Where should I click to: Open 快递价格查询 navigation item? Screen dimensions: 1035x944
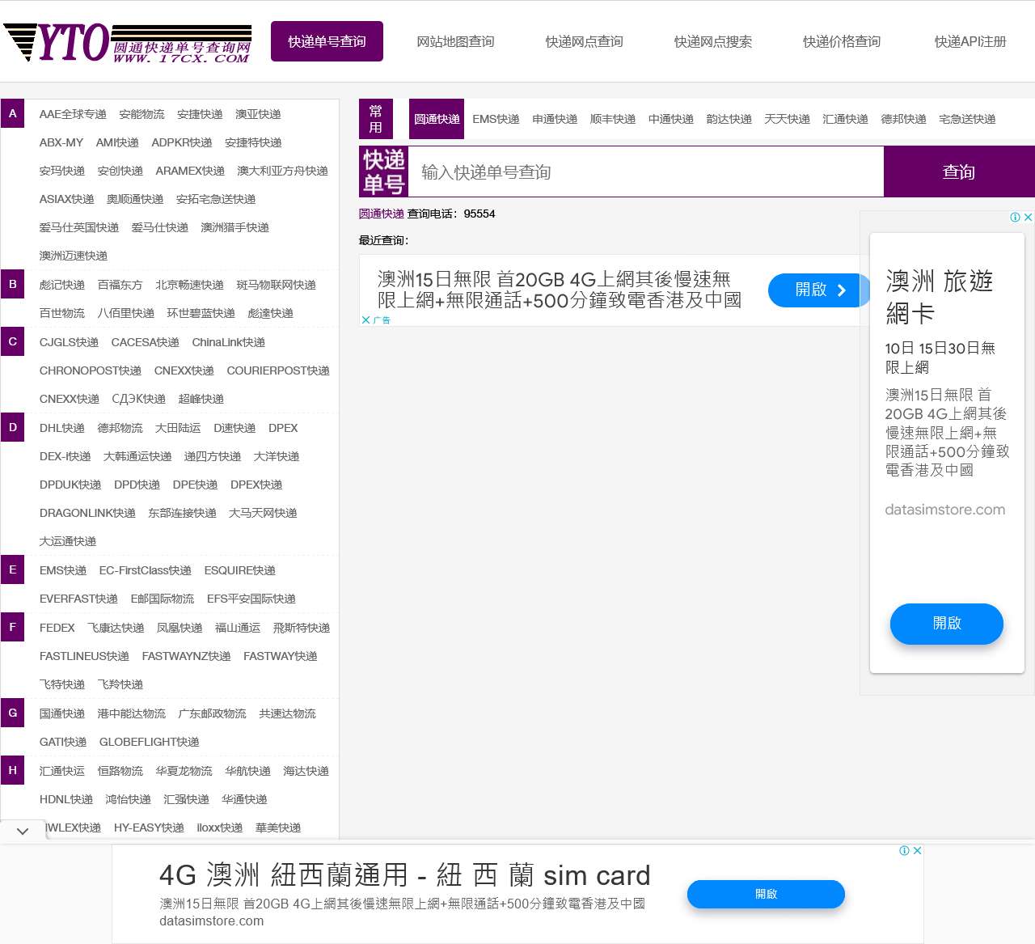(x=841, y=41)
